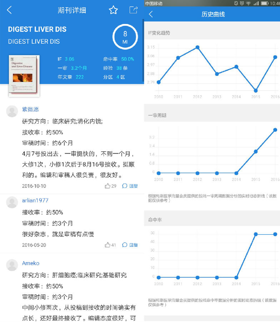This screenshot has height=322, width=280.
Task: Select the 2015 point on 命中率 chart
Action: click(x=256, y=234)
